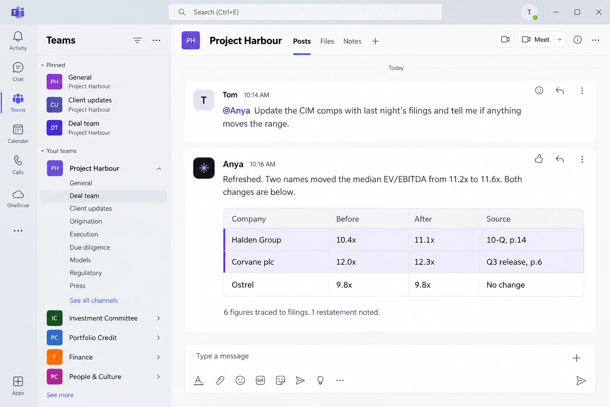Open pinned Client updates channel
This screenshot has height=407, width=610.
[103, 105]
